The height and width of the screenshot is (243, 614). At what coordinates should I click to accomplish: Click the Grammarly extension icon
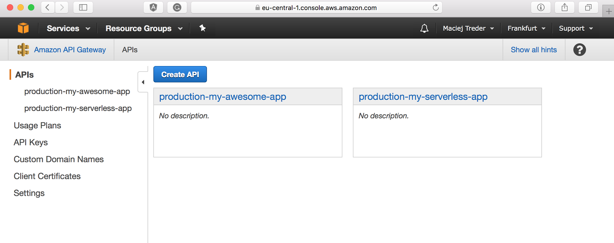pyautogui.click(x=177, y=7)
